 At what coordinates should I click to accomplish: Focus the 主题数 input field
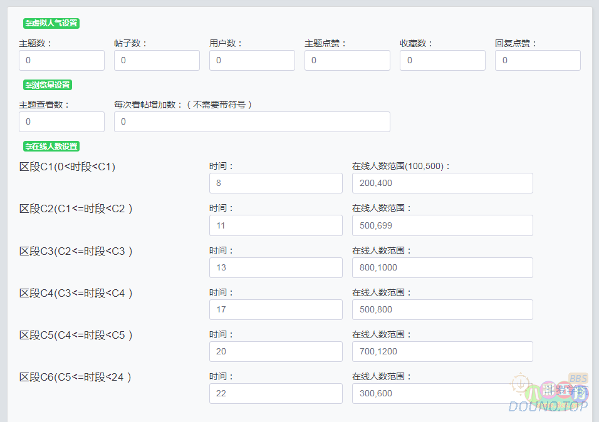(x=61, y=61)
